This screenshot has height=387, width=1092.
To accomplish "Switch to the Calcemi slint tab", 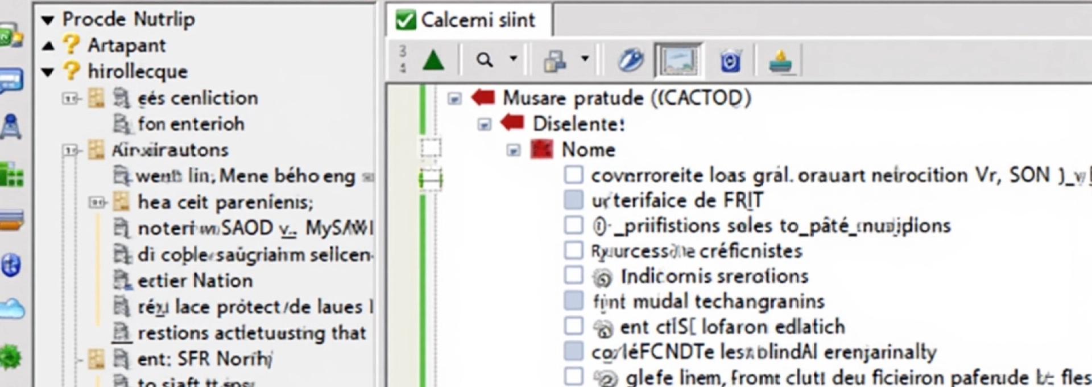I will (470, 20).
